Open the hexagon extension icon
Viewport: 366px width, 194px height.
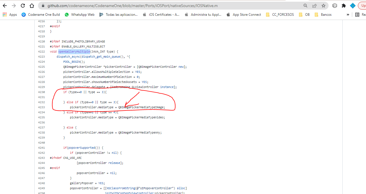pyautogui.click(x=335, y=6)
